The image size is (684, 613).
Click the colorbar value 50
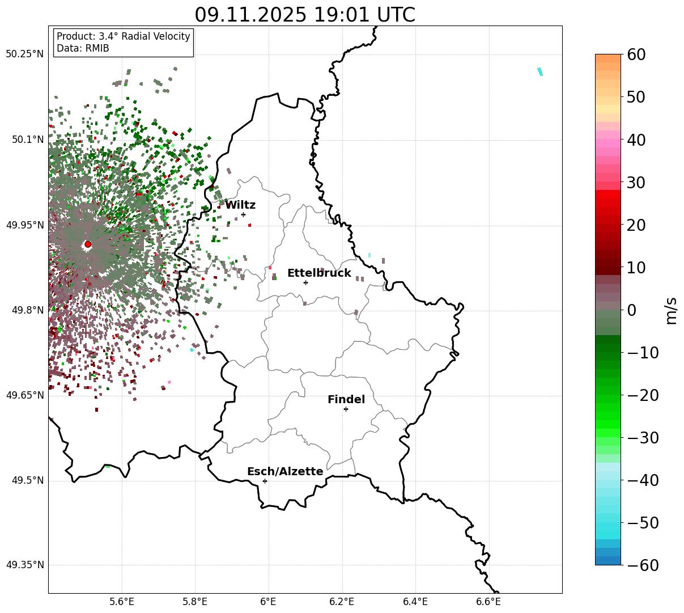pos(635,97)
